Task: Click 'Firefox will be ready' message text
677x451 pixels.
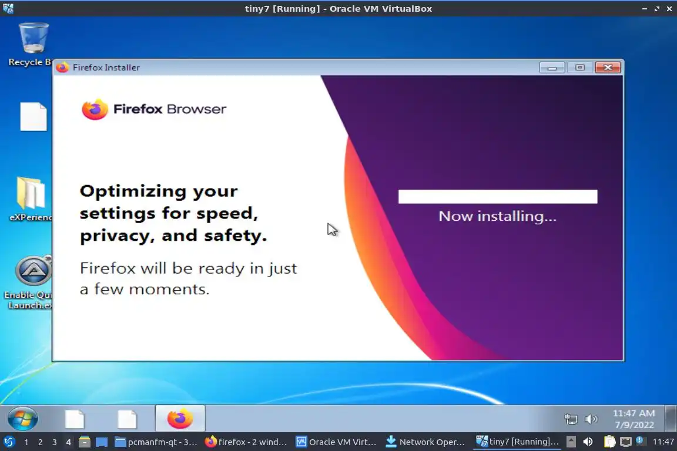Action: point(188,278)
